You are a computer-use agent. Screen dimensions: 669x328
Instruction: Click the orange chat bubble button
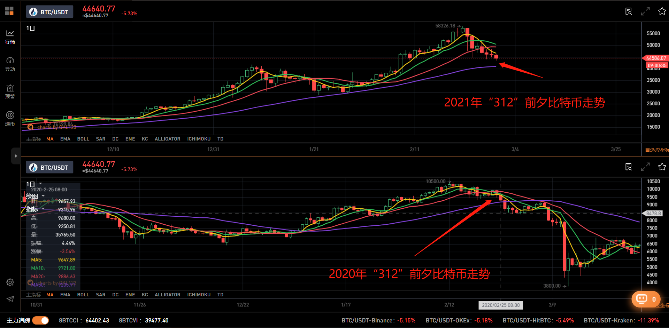[x=646, y=299]
